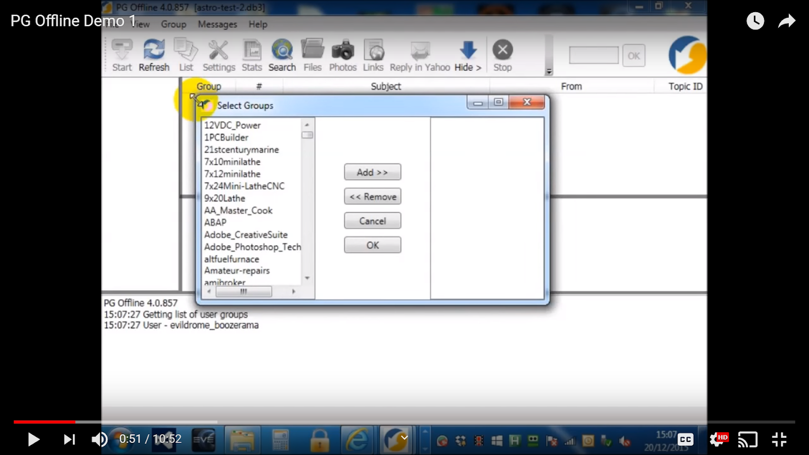Click group list scroll-up arrow

tap(307, 124)
